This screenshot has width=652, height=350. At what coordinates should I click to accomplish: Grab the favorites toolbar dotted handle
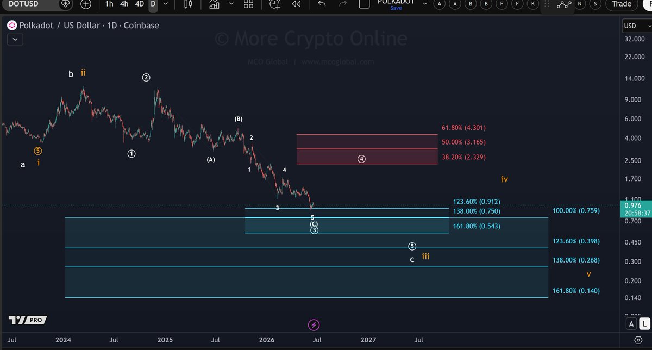click(x=547, y=4)
